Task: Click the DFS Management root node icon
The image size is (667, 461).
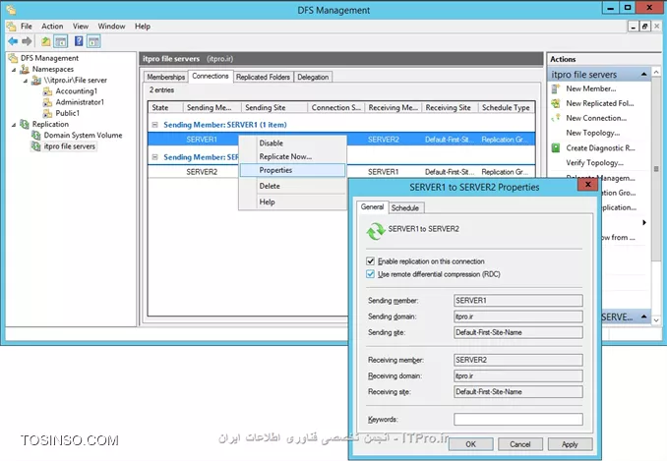Action: coord(14,58)
